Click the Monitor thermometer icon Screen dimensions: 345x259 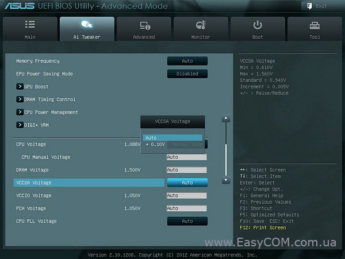click(x=201, y=25)
